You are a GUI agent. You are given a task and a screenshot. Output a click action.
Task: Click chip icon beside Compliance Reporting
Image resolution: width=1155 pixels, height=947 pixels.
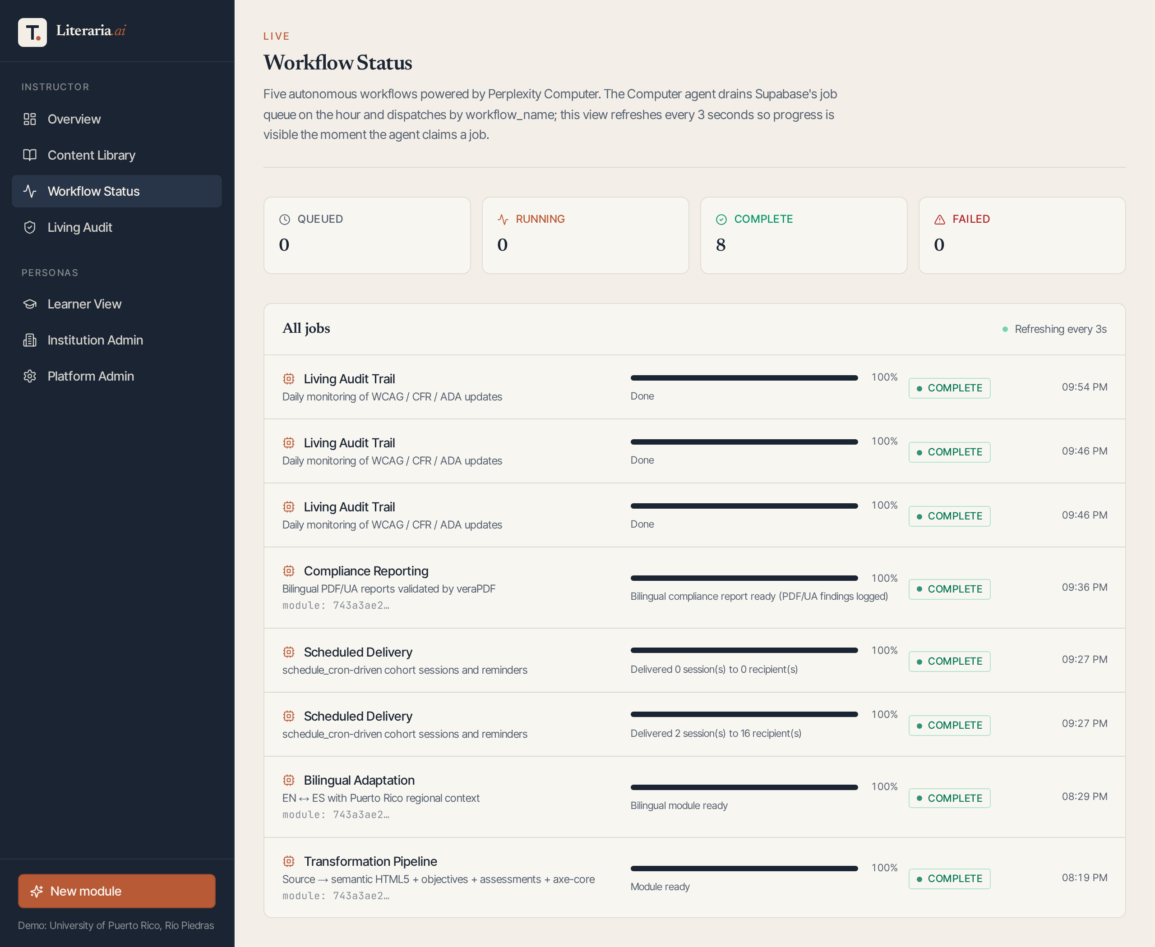pyautogui.click(x=289, y=570)
